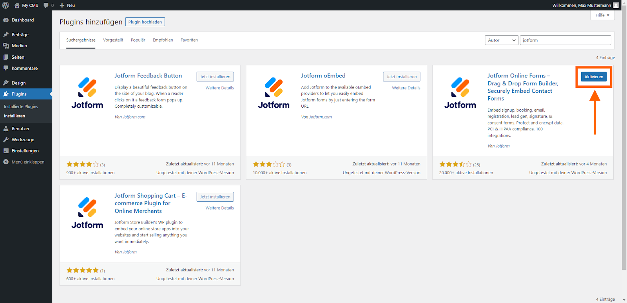Click the Einstellungen settings icon
This screenshot has height=303, width=627.
6,151
